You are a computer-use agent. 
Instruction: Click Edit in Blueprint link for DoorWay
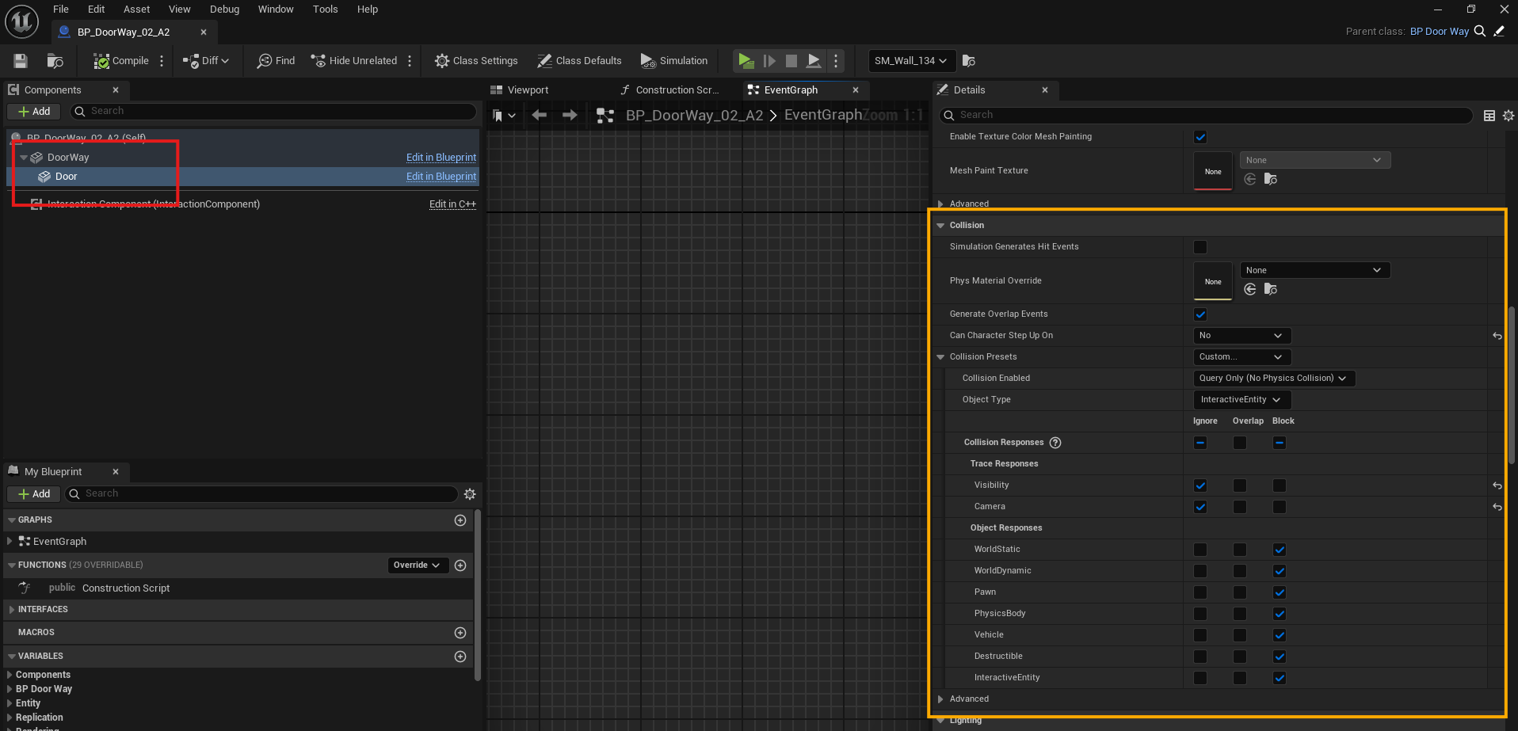[441, 158]
